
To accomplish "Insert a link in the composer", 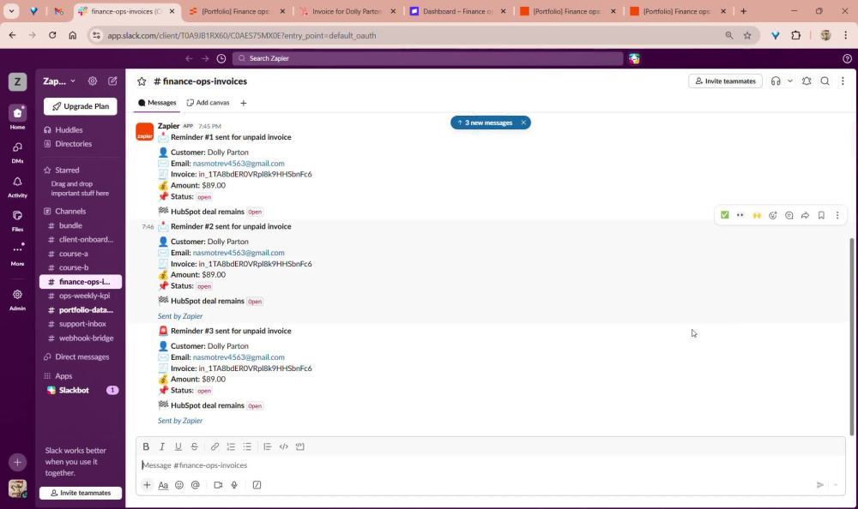I will pos(214,446).
